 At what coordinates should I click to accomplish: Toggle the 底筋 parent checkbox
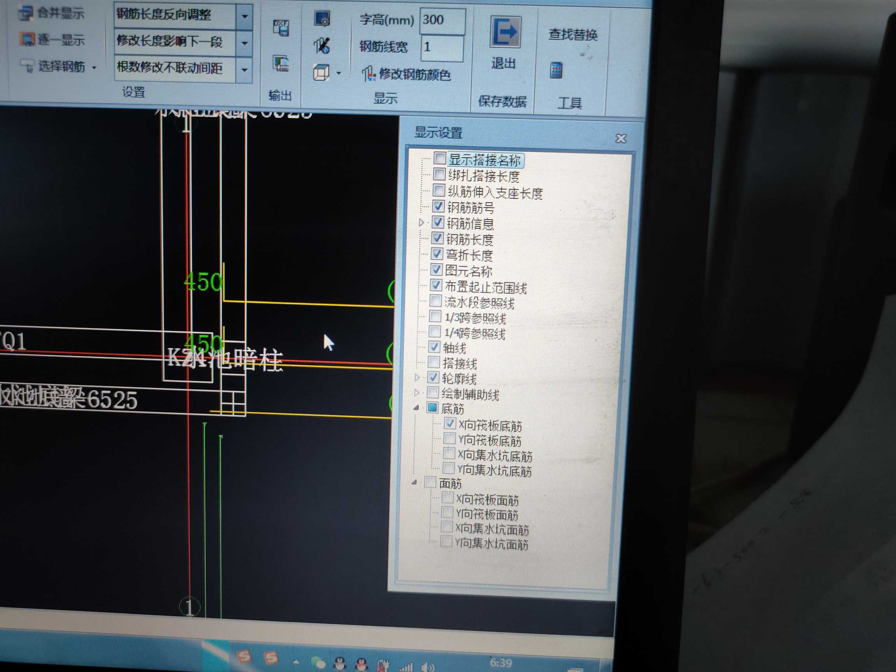click(x=432, y=408)
